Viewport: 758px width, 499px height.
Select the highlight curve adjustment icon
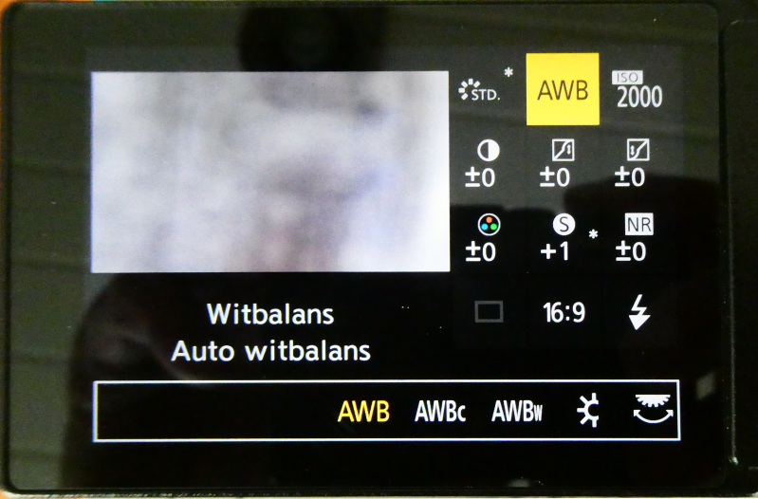(563, 151)
